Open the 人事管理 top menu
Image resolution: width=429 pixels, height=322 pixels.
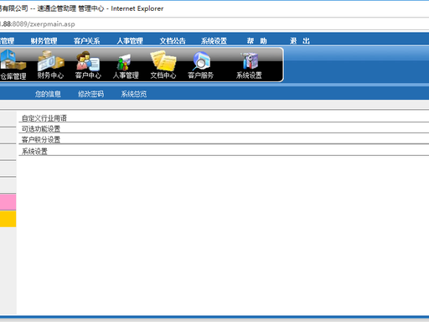[x=130, y=41]
